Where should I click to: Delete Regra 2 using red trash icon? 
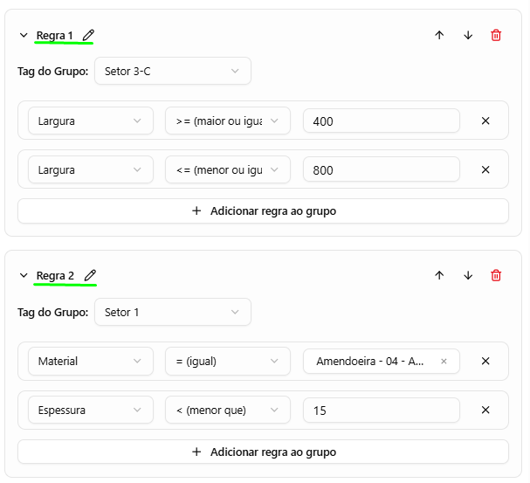pos(496,275)
